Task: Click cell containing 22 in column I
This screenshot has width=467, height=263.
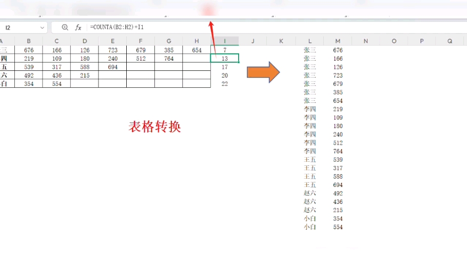Action: coord(225,84)
